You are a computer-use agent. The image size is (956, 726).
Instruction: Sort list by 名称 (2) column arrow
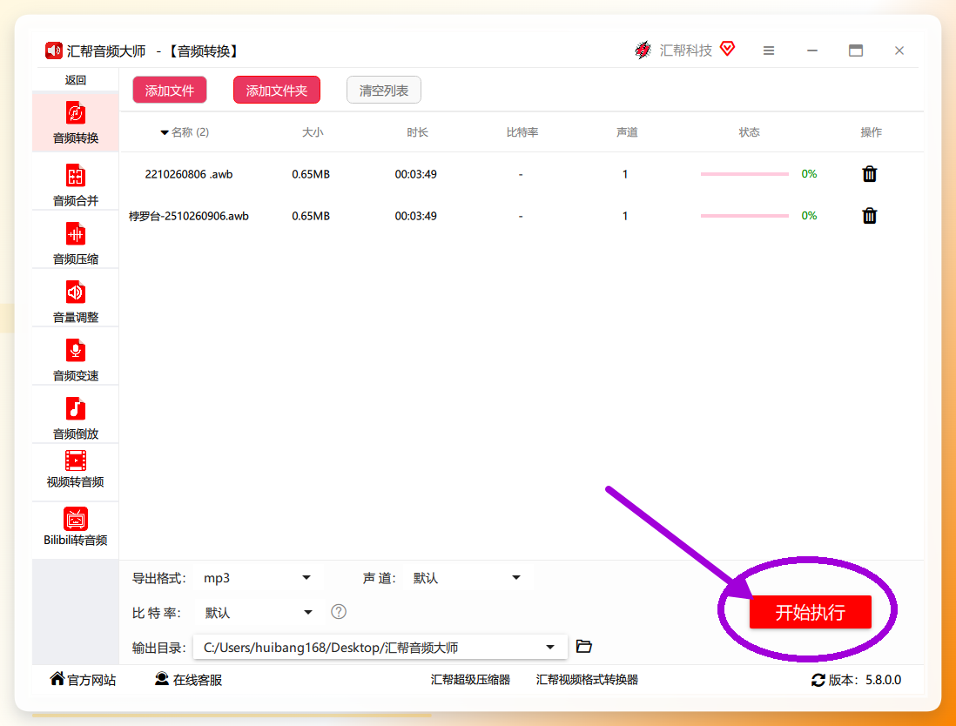[164, 132]
